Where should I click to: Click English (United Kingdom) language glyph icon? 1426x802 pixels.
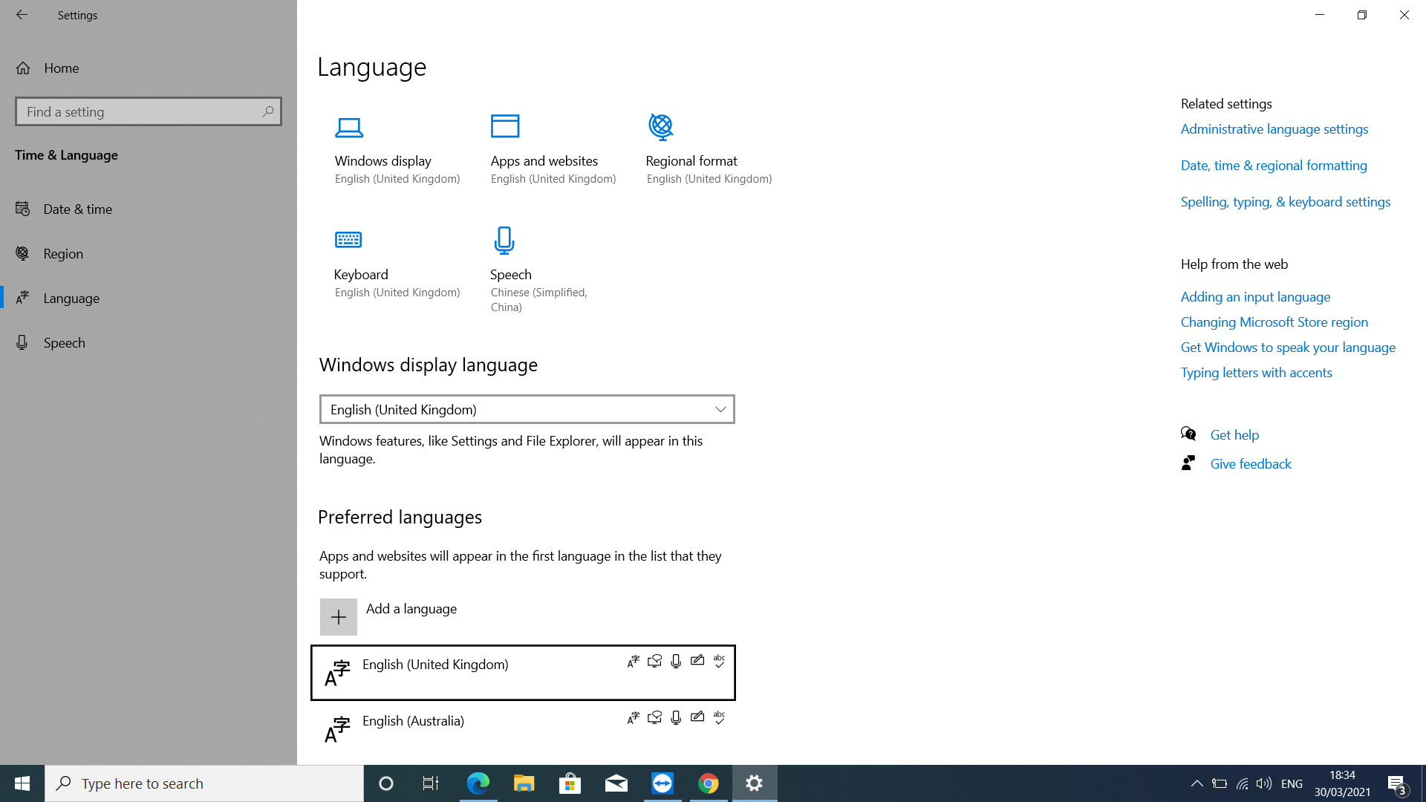pyautogui.click(x=337, y=673)
